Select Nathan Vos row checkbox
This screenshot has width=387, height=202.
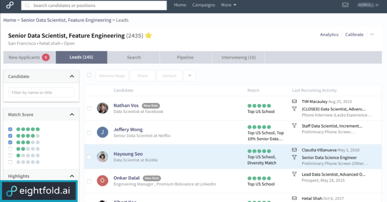coord(89,109)
